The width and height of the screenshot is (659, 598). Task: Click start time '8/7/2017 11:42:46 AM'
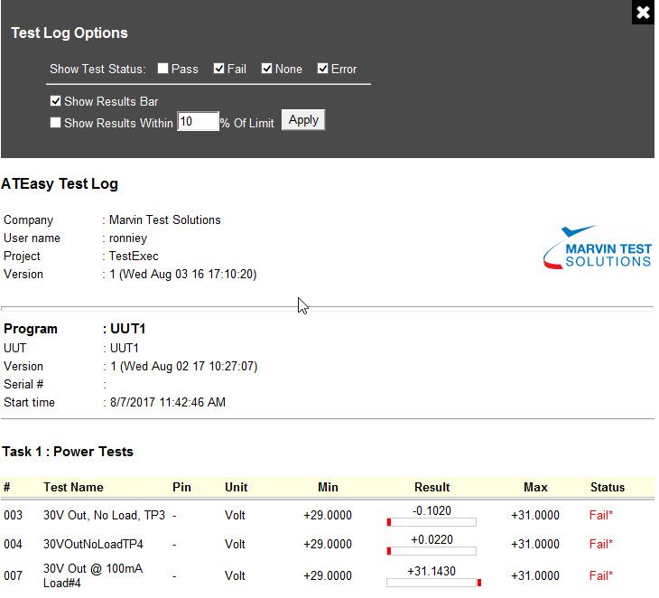coord(168,403)
